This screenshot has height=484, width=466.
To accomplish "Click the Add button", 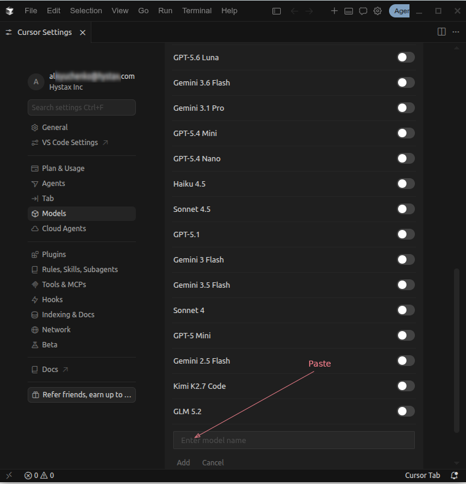I will click(x=183, y=463).
